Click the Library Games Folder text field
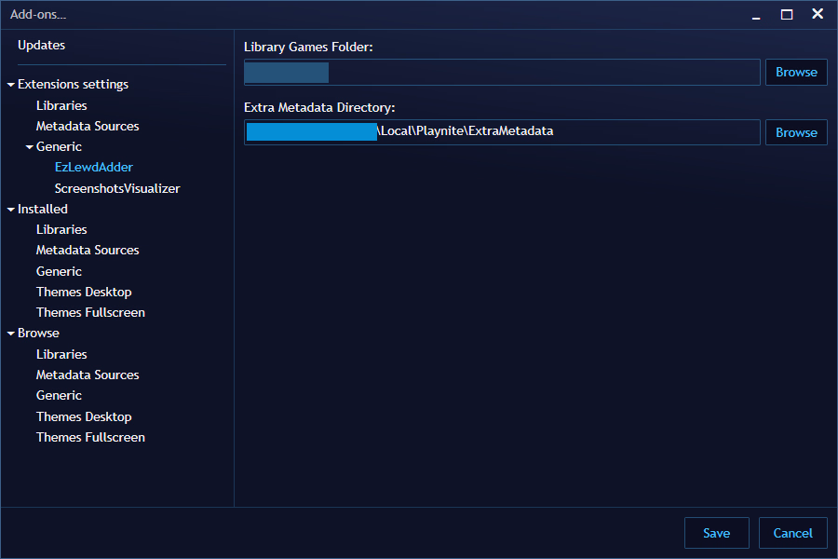The height and width of the screenshot is (559, 838). coord(540,73)
